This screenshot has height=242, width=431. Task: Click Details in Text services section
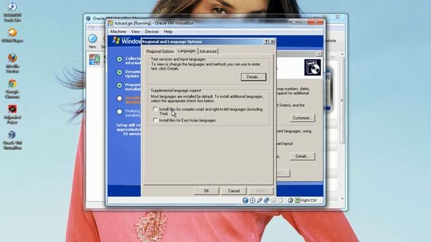click(x=253, y=77)
